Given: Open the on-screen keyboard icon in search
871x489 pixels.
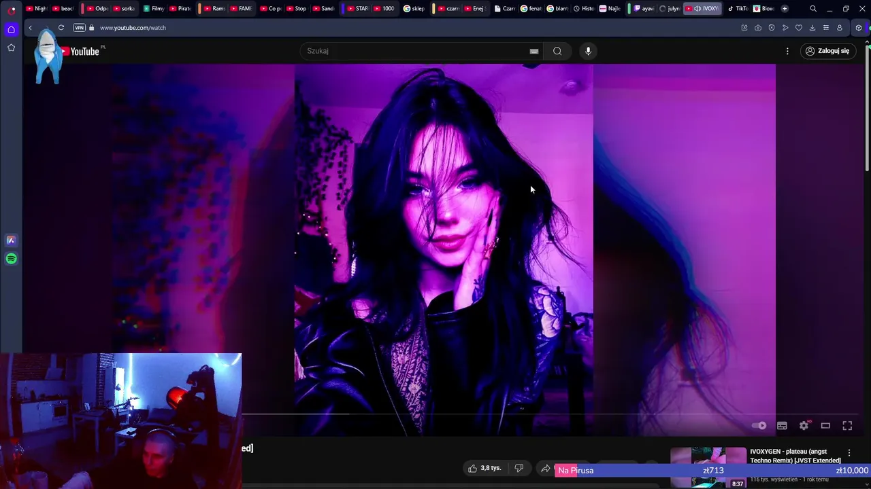Looking at the screenshot, I should pyautogui.click(x=534, y=51).
